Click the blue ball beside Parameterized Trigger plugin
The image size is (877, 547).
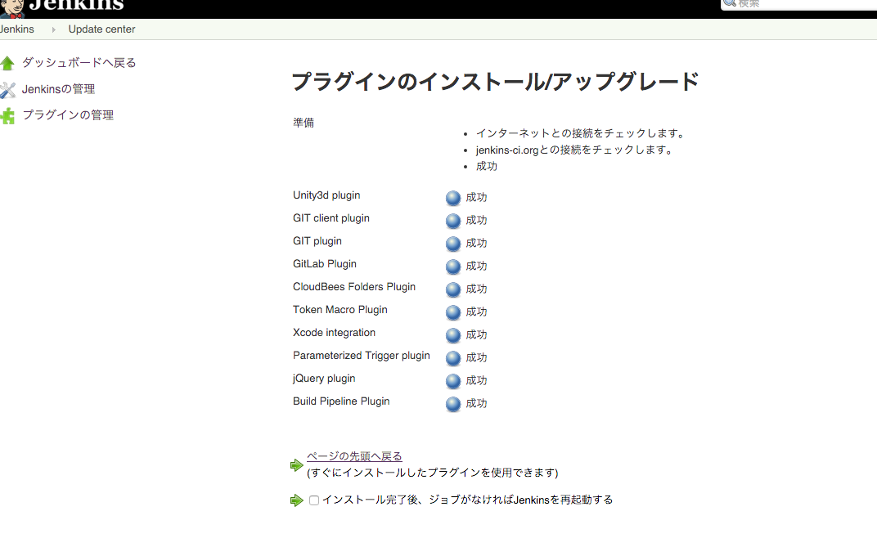453,358
